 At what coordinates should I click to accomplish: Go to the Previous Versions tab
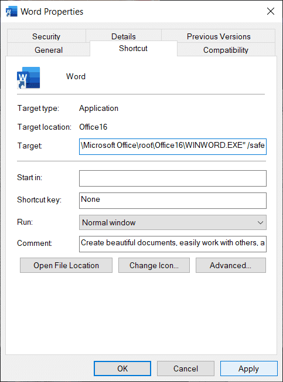coord(219,36)
